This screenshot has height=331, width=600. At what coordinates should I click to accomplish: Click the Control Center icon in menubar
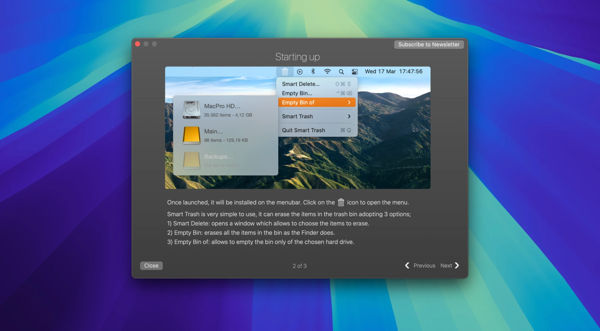355,71
